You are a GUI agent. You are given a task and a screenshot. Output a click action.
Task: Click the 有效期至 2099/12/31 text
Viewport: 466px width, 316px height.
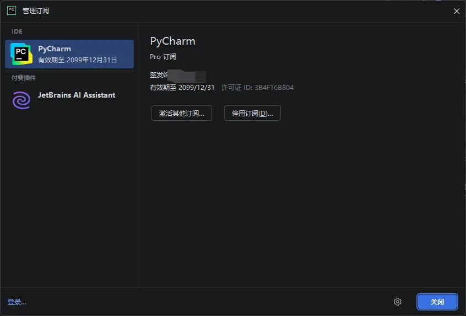click(x=182, y=88)
